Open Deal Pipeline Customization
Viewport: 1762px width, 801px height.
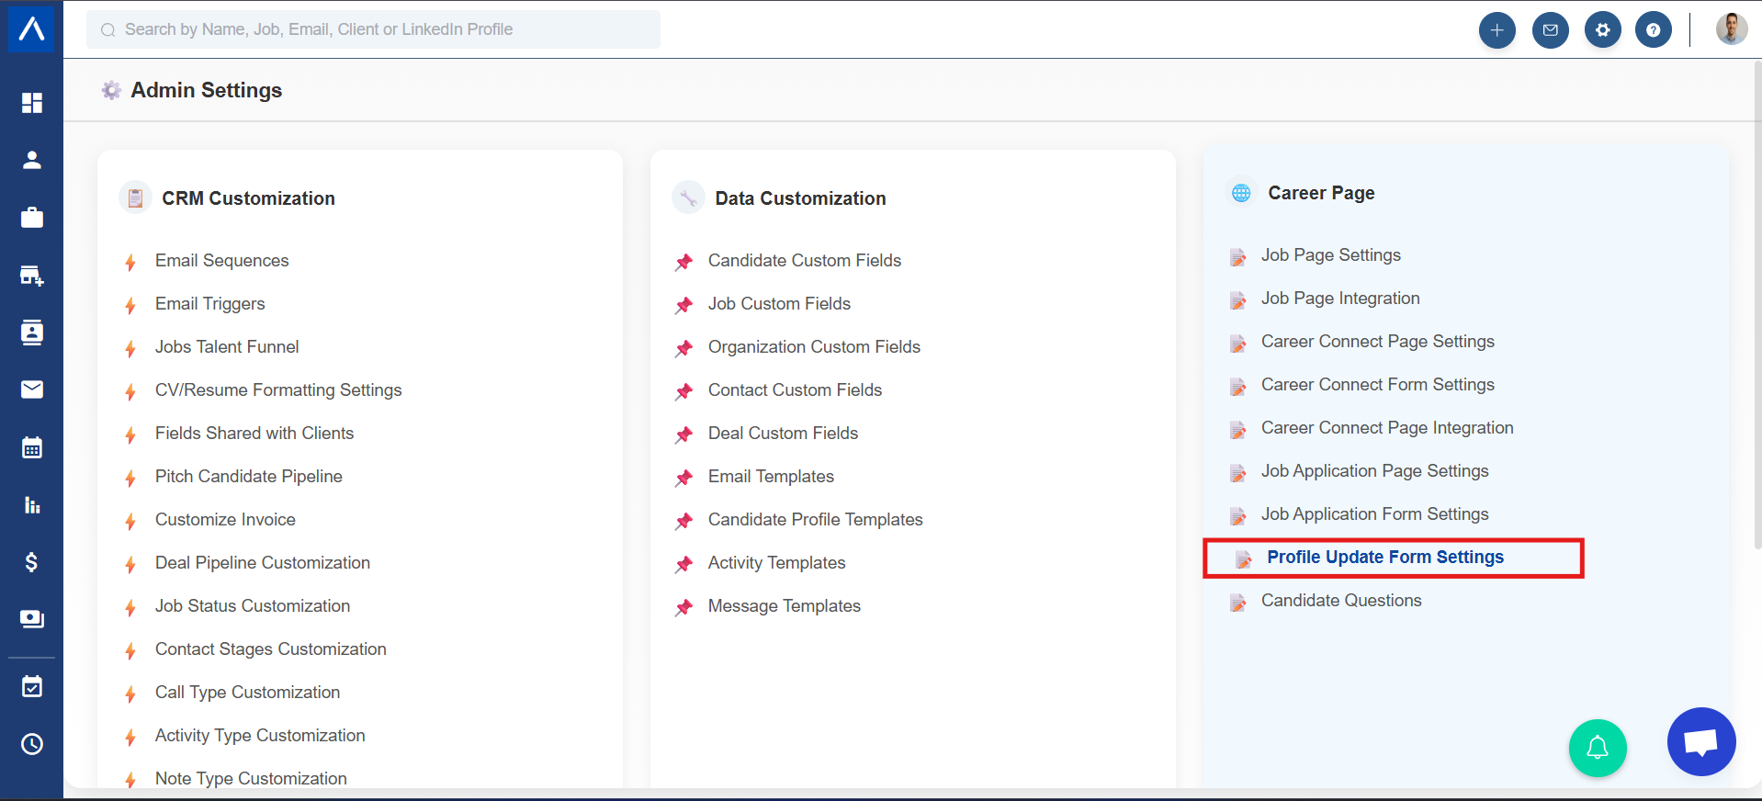(262, 563)
